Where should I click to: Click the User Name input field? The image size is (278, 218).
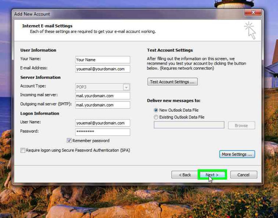[103, 123]
